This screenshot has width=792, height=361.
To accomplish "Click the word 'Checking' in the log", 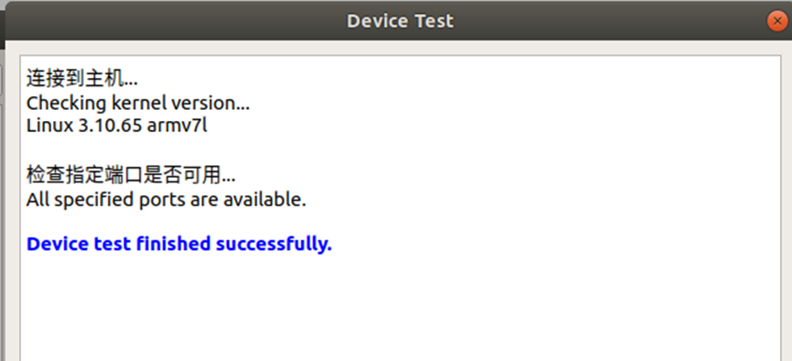I will pos(66,104).
